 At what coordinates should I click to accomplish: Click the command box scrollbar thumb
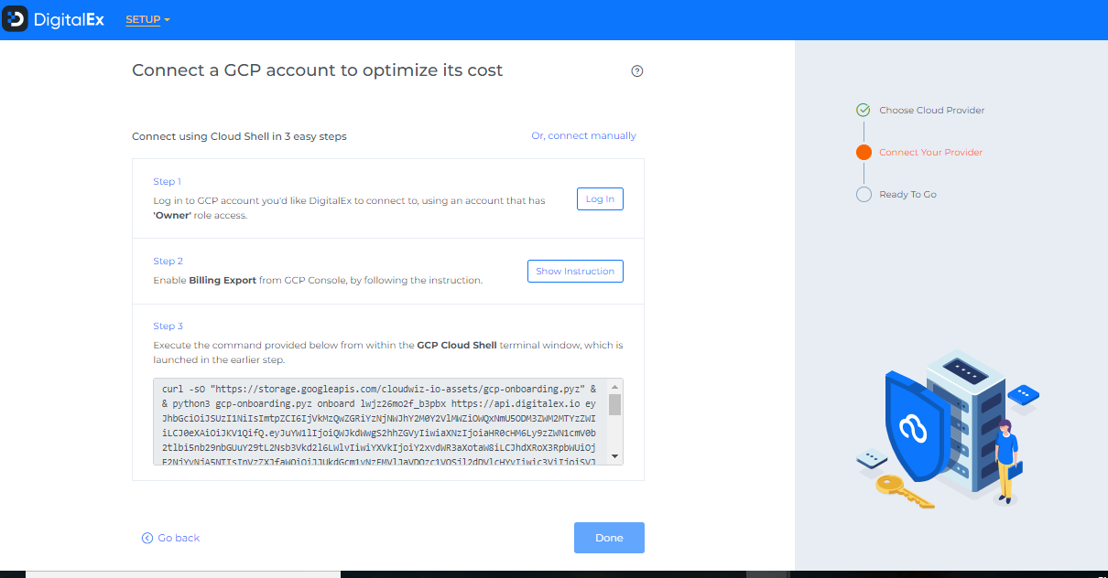[614, 404]
